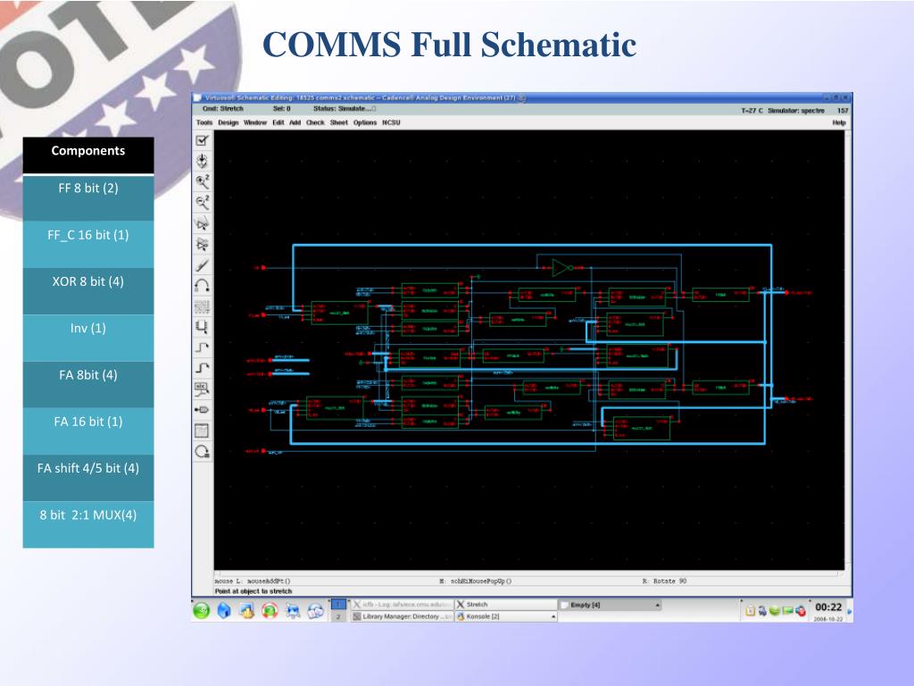Select the Wire Name label icon
The height and width of the screenshot is (686, 914).
(x=203, y=388)
